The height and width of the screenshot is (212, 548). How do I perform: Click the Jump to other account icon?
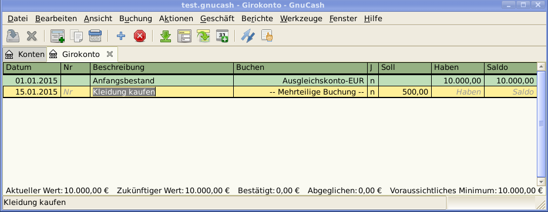(x=203, y=36)
